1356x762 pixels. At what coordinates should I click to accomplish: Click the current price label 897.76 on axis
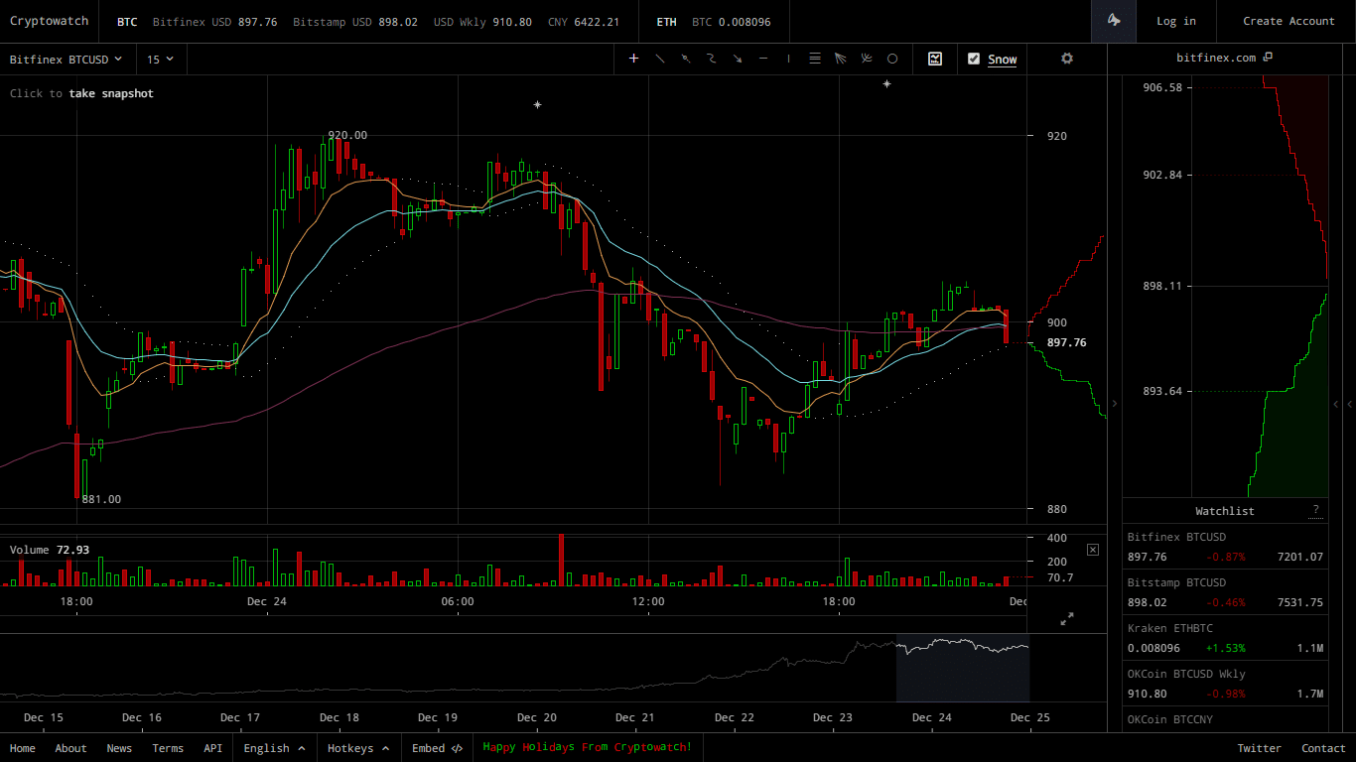(x=1066, y=342)
